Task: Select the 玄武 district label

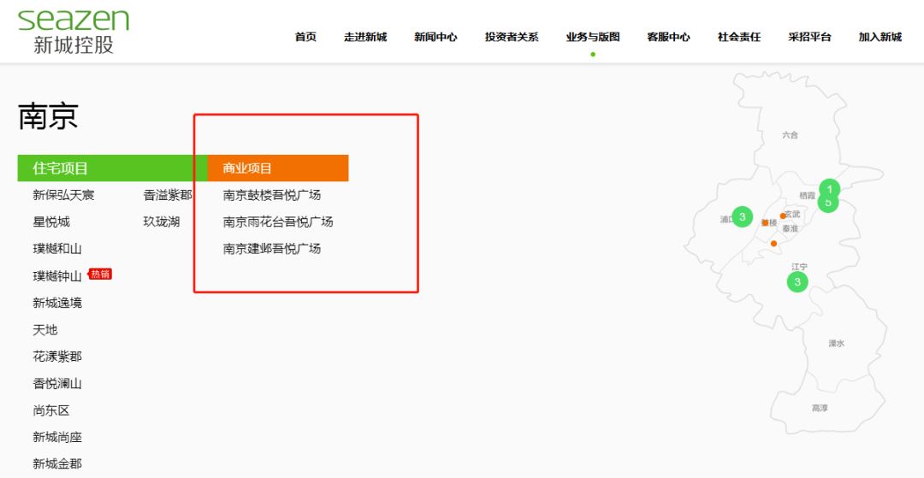Action: pos(793,215)
